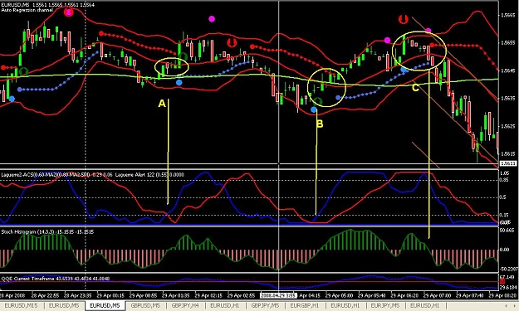Click the 'Auto Regression channel' label
This screenshot has width=519, height=311.
(x=27, y=10)
